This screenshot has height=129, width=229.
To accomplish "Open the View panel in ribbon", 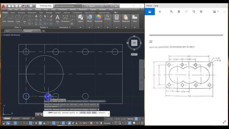I will point(135,18).
